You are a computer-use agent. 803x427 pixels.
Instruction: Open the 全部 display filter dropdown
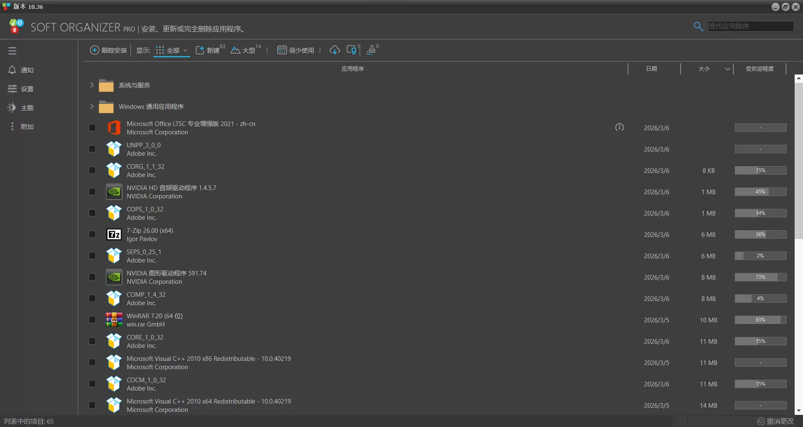(x=172, y=51)
